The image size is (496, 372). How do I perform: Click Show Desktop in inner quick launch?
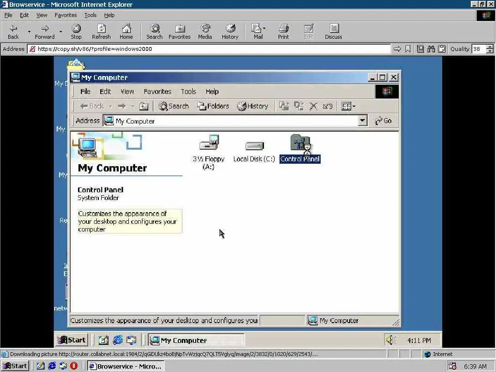(103, 341)
